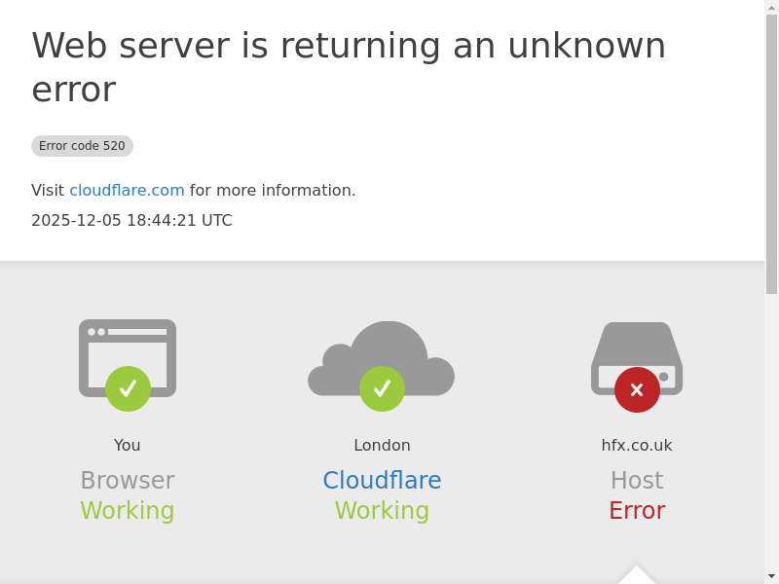Click the hfx.co.uk host name
The height and width of the screenshot is (584, 779).
(x=637, y=446)
